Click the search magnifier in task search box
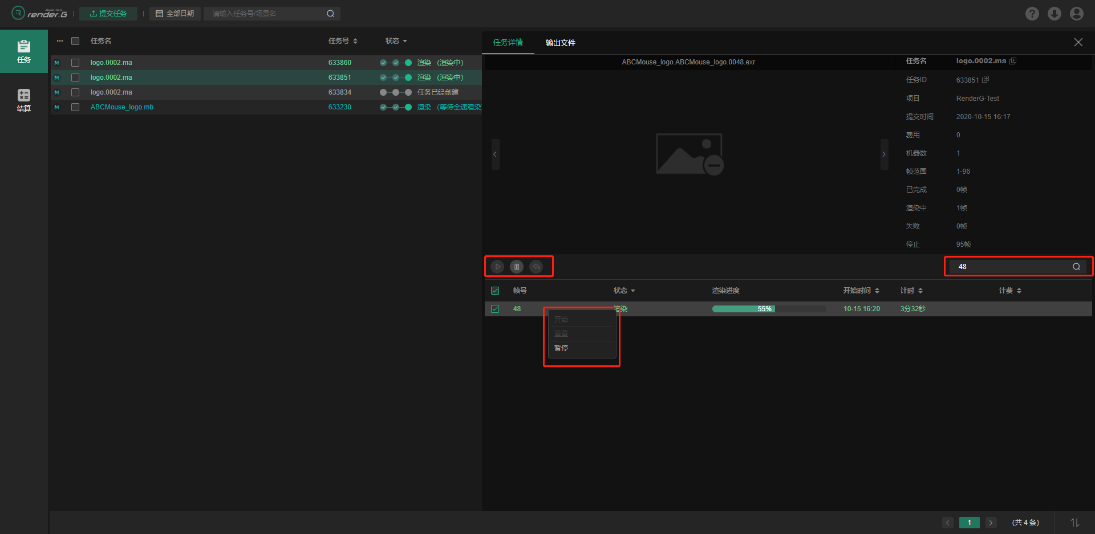Viewport: 1095px width, 534px height. point(330,14)
